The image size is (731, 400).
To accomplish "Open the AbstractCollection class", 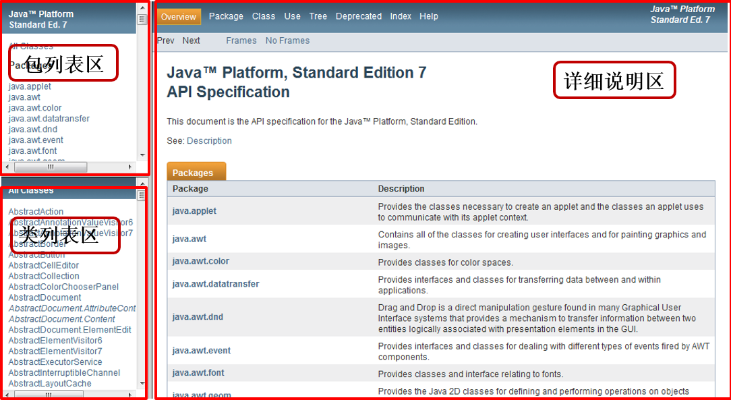I will pos(44,276).
